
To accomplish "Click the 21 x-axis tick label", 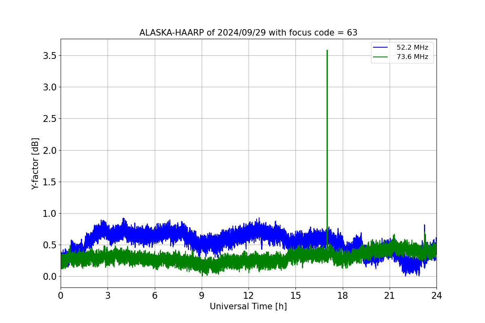I will (390, 296).
